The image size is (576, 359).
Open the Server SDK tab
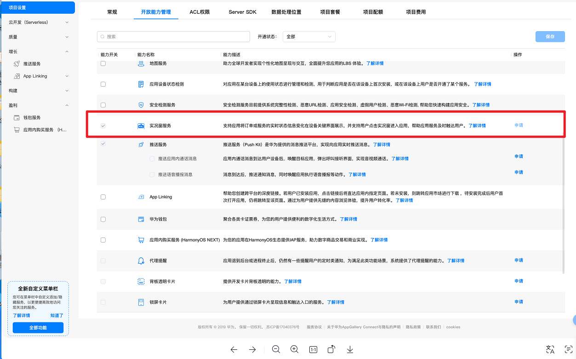pyautogui.click(x=242, y=12)
